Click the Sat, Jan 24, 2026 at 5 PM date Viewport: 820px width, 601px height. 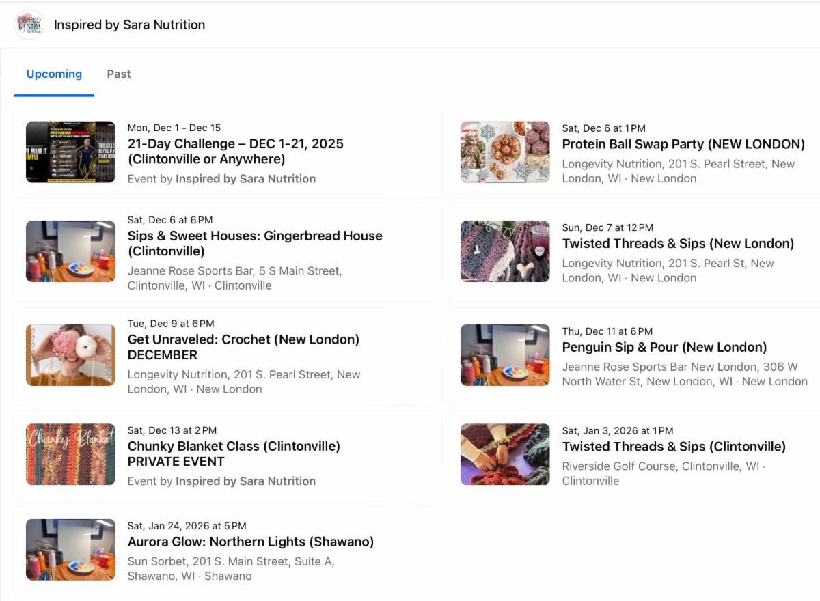pos(187,526)
